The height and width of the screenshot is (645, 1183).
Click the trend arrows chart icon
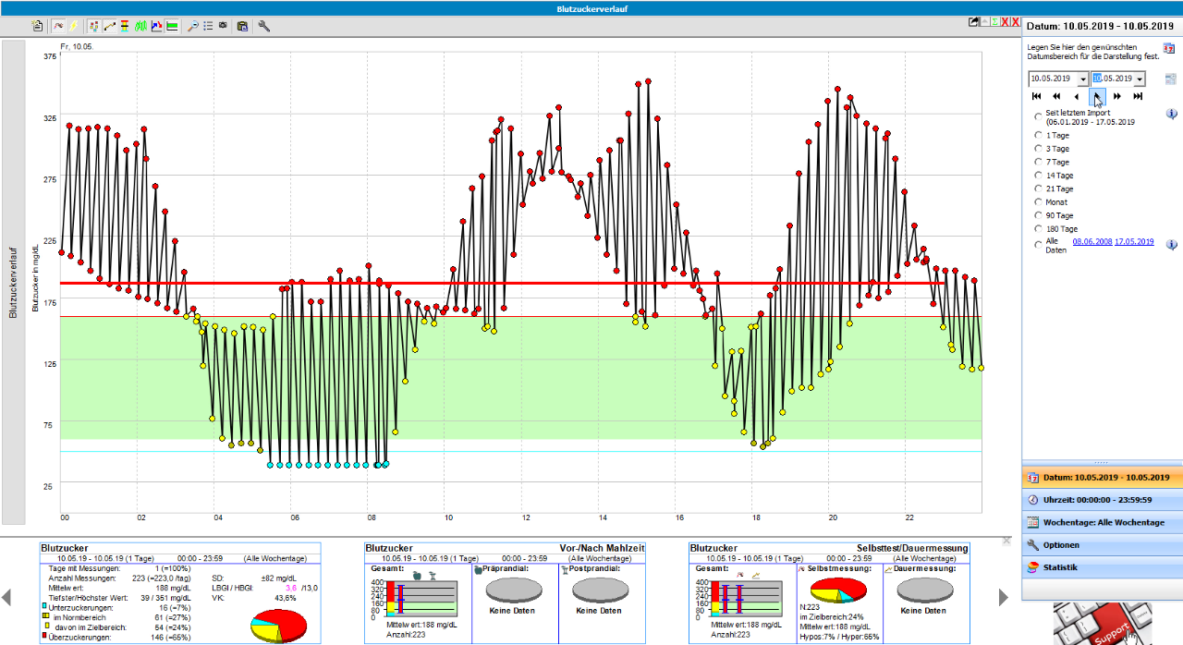156,26
